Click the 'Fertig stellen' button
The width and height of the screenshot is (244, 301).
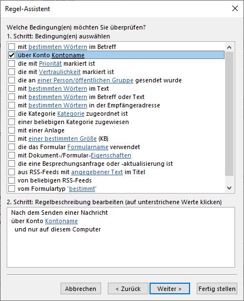[x=217, y=289]
